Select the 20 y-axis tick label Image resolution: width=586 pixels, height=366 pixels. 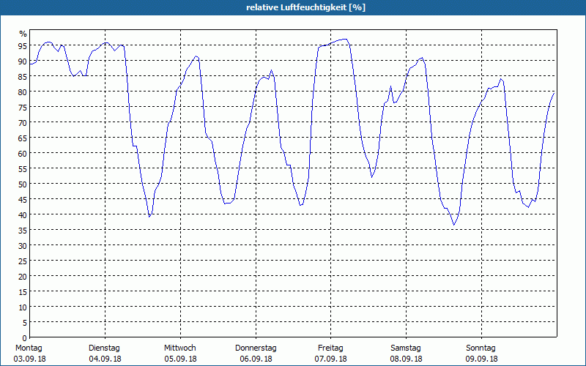tap(23, 276)
